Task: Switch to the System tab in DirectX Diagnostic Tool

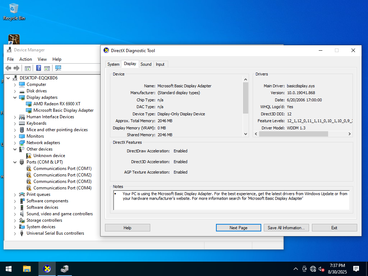Action: 113,64
